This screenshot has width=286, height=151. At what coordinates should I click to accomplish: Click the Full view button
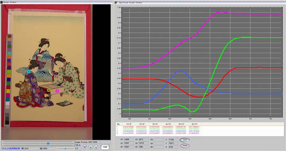[105, 147]
